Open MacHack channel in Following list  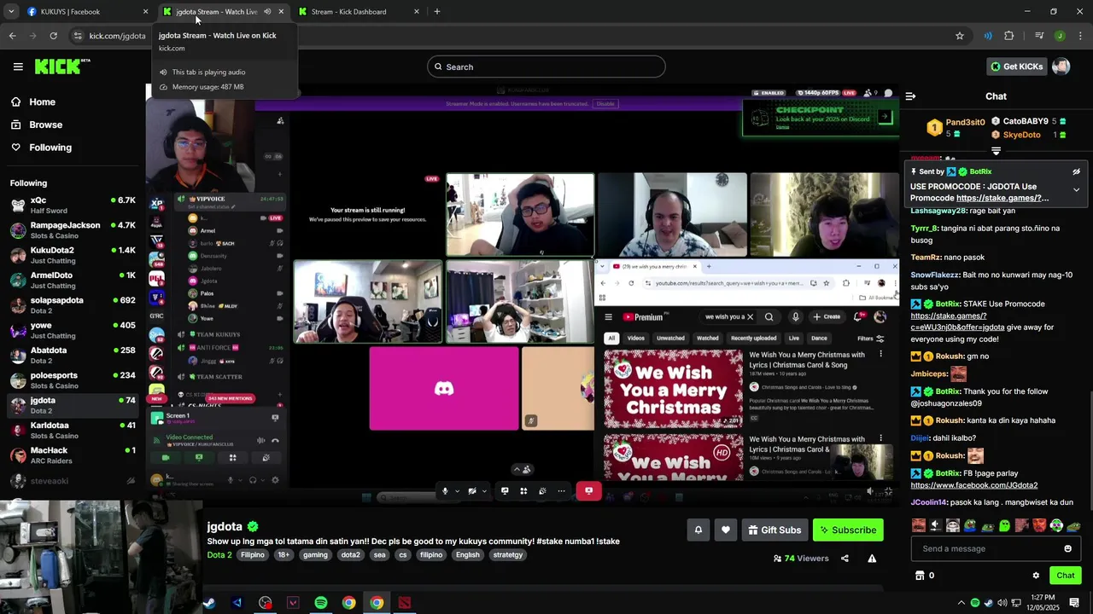(x=73, y=455)
